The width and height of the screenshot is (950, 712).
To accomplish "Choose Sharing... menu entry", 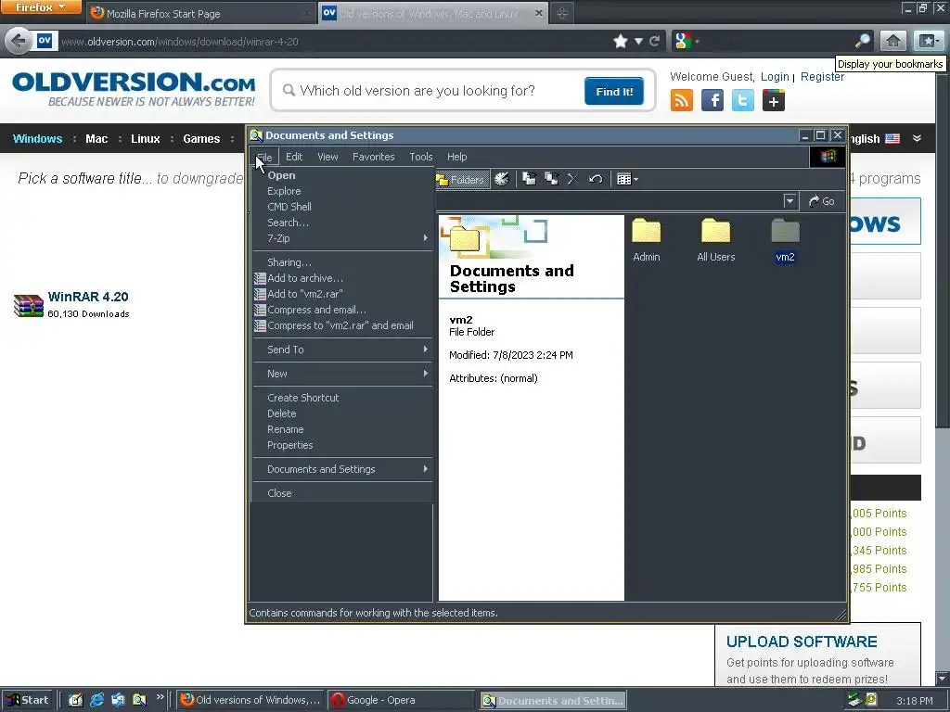I will click(x=342, y=262).
